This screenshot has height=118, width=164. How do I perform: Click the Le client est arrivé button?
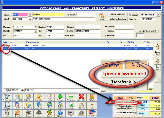pos(147,31)
